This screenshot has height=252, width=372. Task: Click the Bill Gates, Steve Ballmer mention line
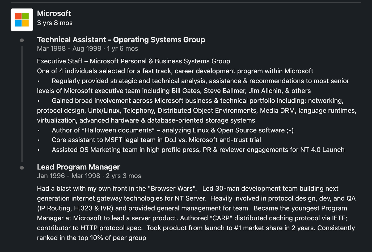click(x=174, y=91)
